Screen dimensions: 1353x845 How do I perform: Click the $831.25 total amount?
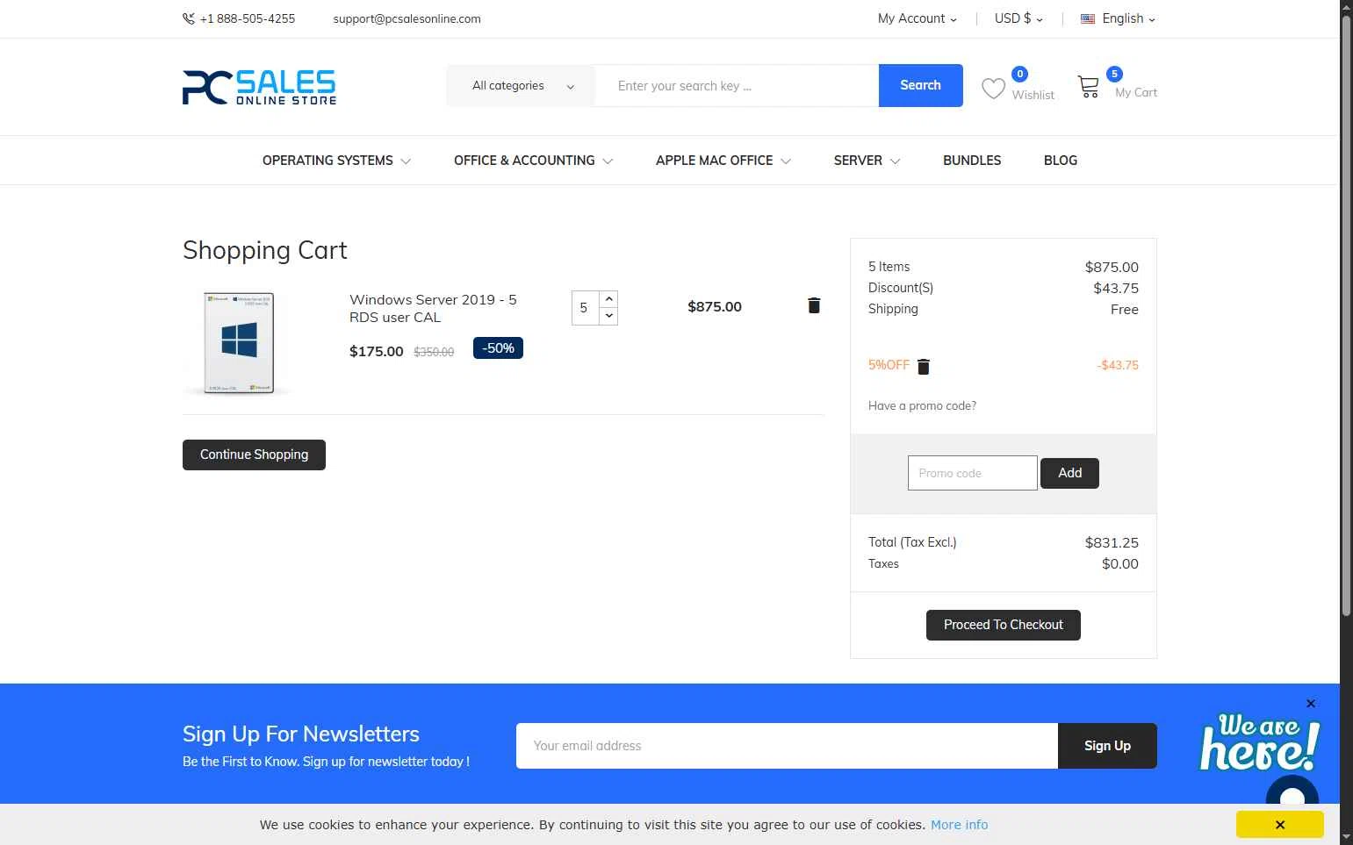pyautogui.click(x=1112, y=543)
